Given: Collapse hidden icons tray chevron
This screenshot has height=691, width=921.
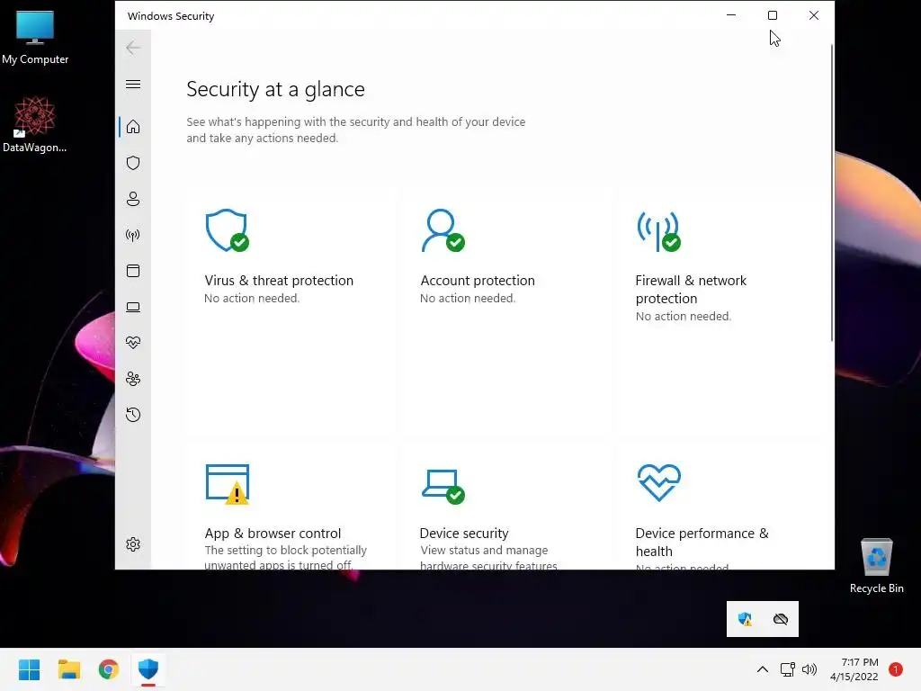Looking at the screenshot, I should (x=763, y=669).
